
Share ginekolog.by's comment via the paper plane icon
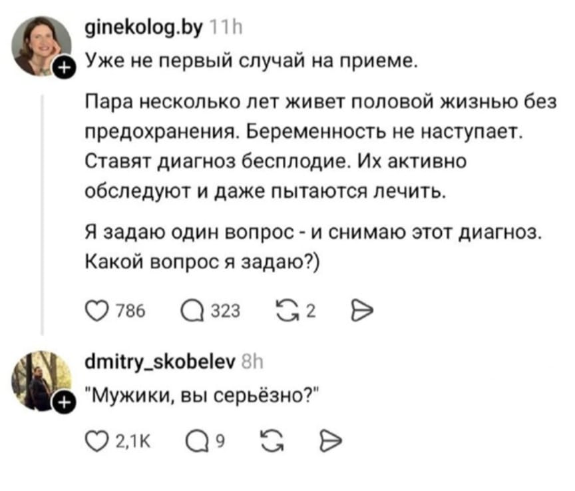click(x=361, y=308)
